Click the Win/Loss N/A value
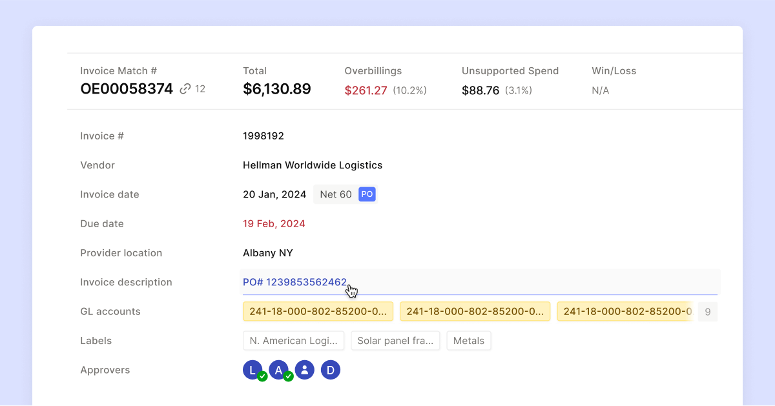The width and height of the screenshot is (775, 406). click(x=601, y=90)
